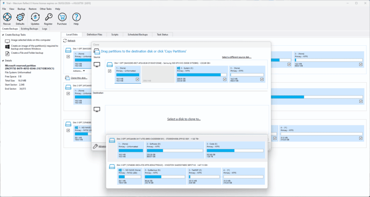Click the Register key icon
The height and width of the screenshot is (197, 370).
[x=48, y=18]
